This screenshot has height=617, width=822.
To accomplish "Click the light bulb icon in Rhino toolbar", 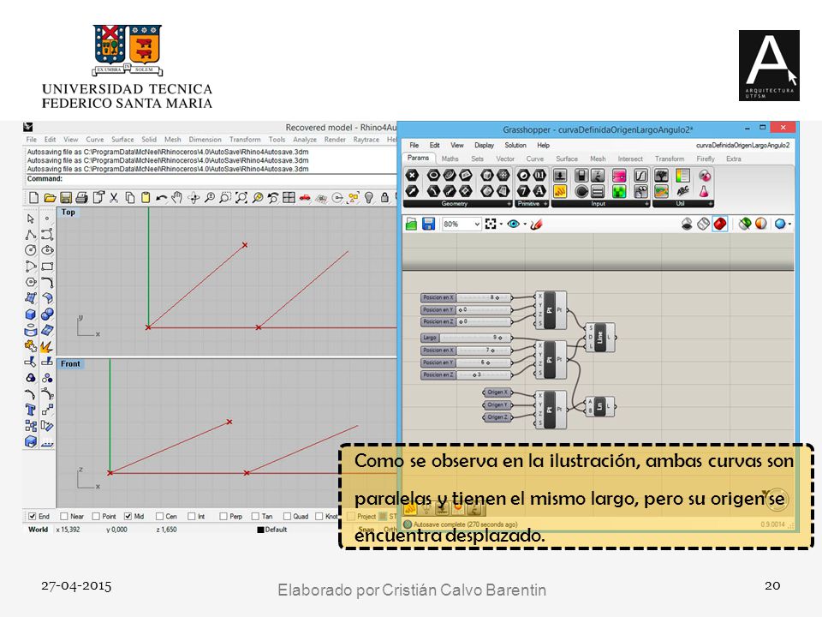I will pos(369,198).
